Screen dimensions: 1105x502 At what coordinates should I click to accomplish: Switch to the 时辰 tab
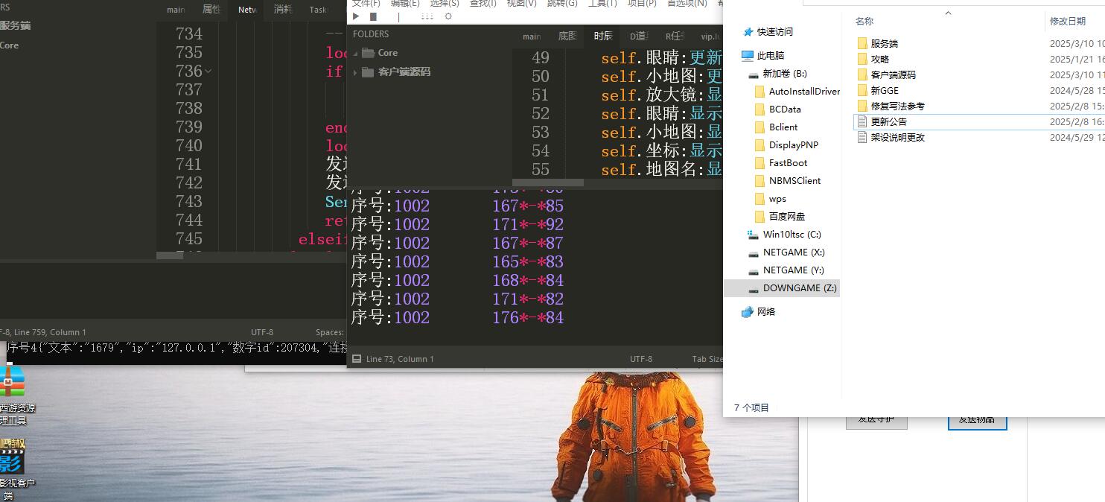(x=603, y=35)
